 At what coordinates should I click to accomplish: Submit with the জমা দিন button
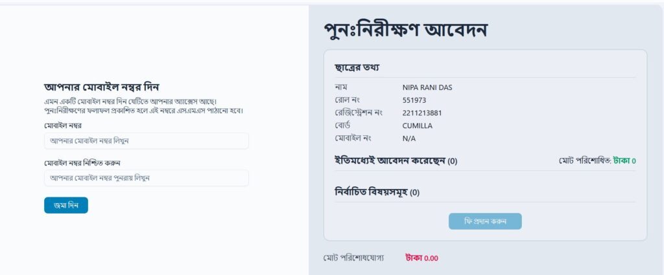click(66, 205)
